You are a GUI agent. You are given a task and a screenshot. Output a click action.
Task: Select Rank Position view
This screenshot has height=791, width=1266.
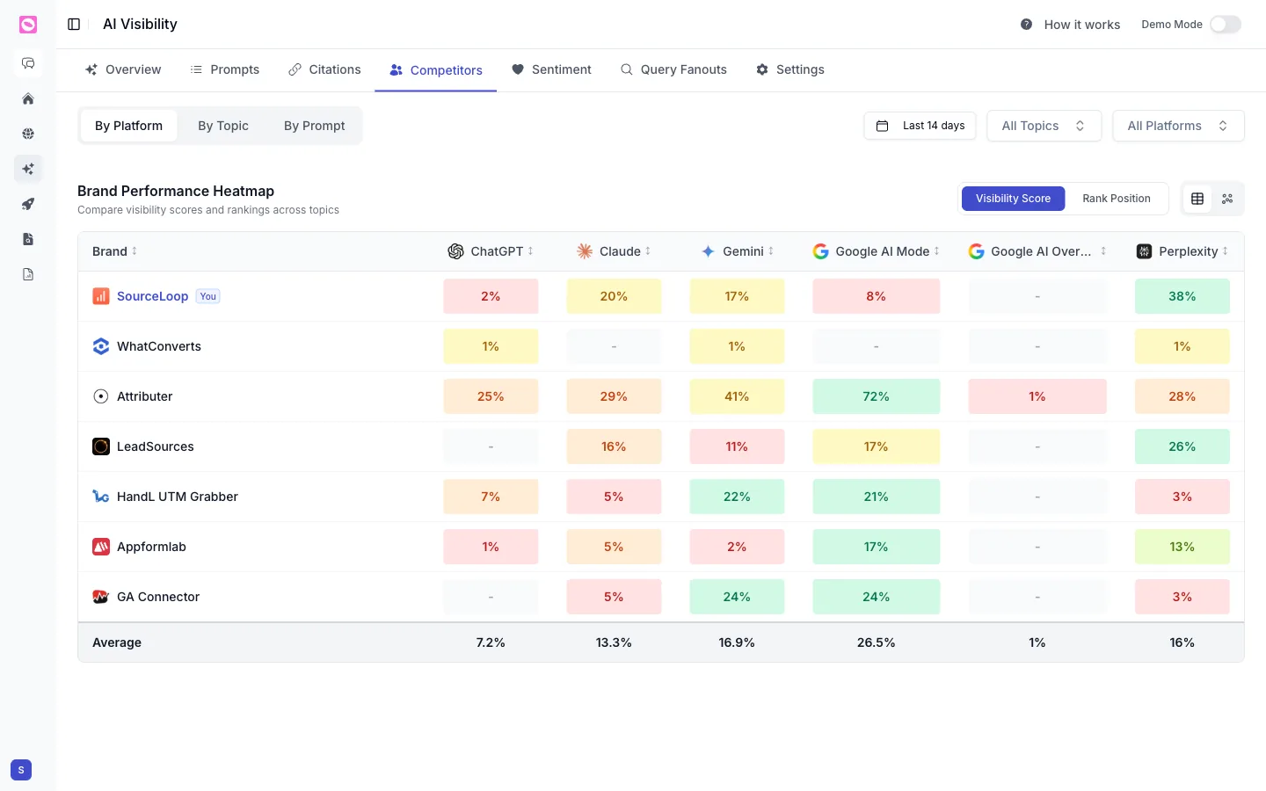pos(1117,199)
